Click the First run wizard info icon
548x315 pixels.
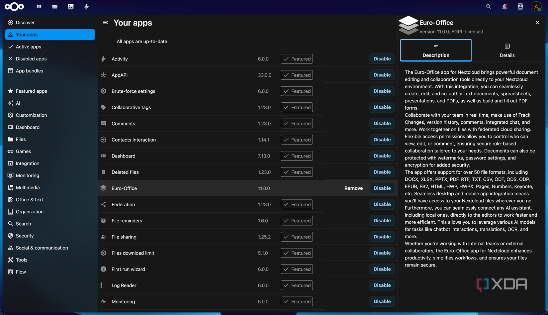click(103, 269)
